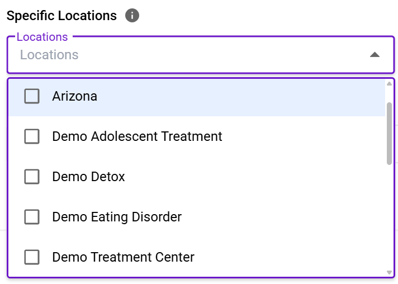Click the scroll down arrow in the list
The height and width of the screenshot is (284, 398).
point(389,272)
